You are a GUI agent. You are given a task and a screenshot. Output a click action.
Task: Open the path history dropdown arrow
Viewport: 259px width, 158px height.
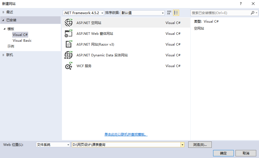coord(182,145)
